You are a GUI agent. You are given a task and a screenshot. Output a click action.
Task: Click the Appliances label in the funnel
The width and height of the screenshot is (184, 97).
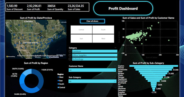122,79
